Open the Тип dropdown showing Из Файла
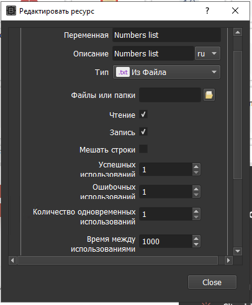Image resolution: width=252 pixels, height=305 pixels. pyautogui.click(x=166, y=72)
